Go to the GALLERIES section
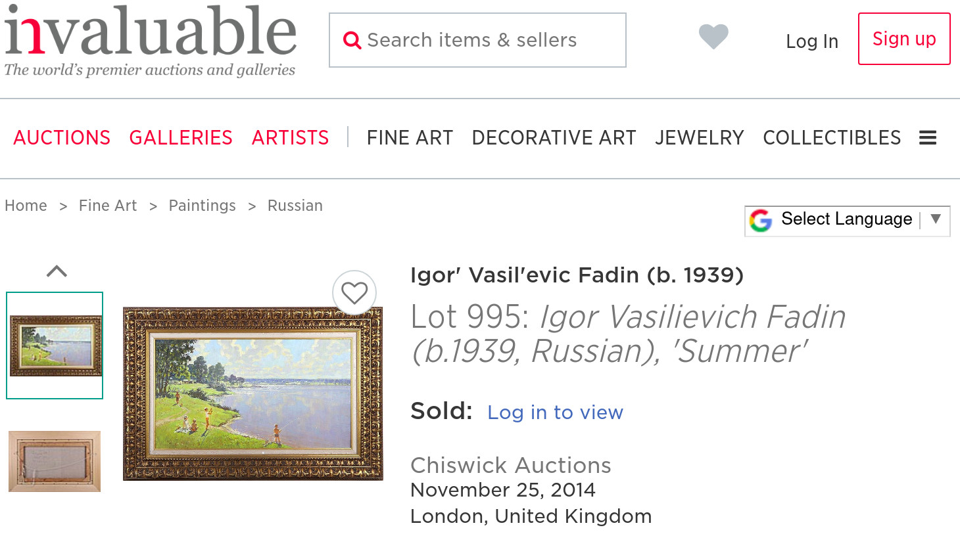Image resolution: width=960 pixels, height=536 pixels. 181,138
